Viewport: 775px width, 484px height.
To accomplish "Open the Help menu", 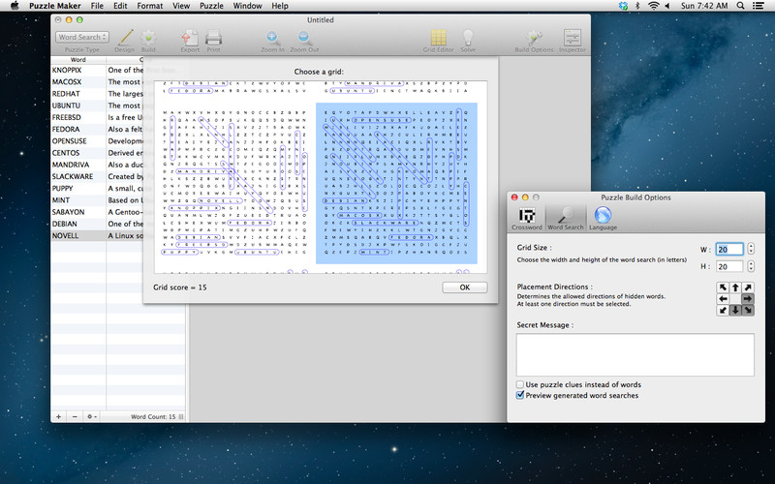I will click(x=280, y=6).
